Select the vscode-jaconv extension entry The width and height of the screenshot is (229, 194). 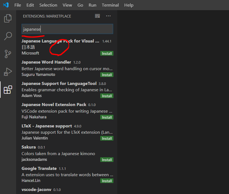click(x=36, y=190)
